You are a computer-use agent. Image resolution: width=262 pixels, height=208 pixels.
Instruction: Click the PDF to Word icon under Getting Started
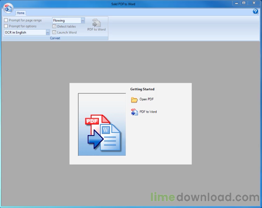134,112
